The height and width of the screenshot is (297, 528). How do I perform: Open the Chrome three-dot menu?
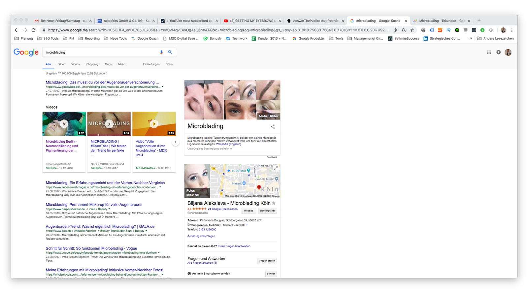512,30
